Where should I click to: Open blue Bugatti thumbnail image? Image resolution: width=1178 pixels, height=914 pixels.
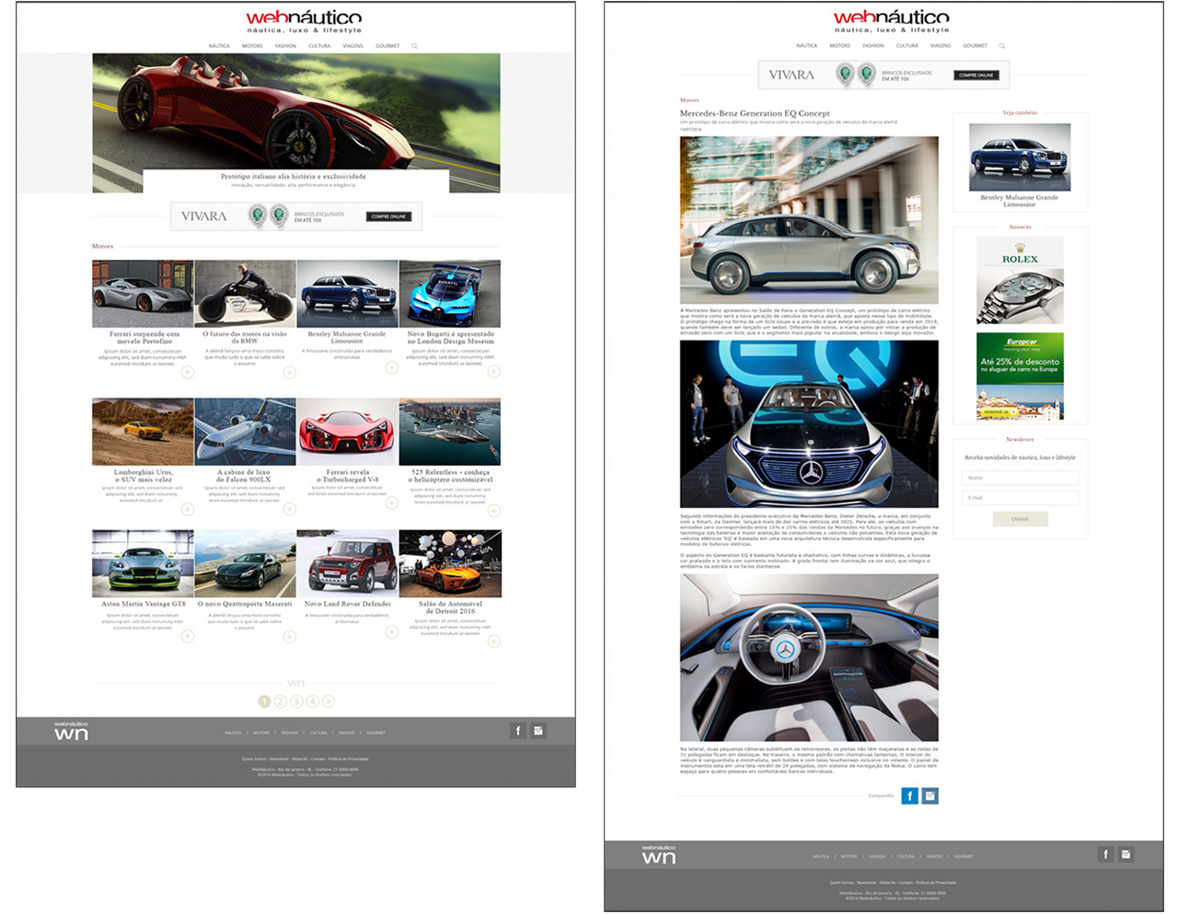coord(450,294)
